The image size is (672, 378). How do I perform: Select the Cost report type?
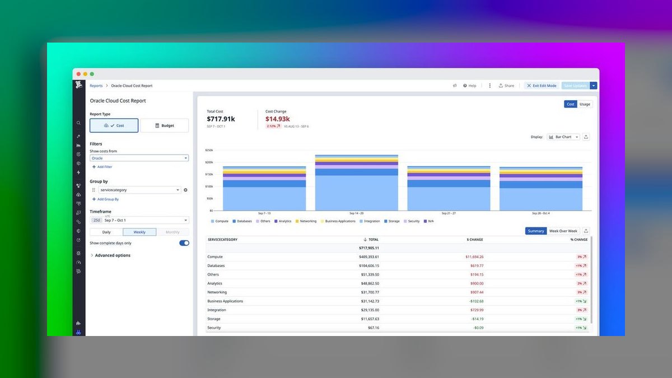click(114, 125)
